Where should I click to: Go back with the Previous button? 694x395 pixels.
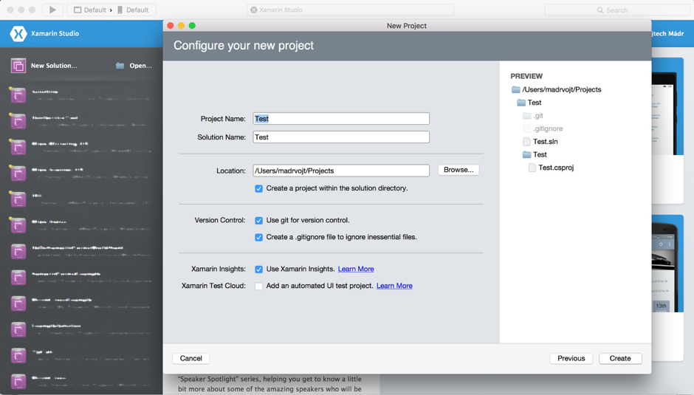[x=571, y=358]
